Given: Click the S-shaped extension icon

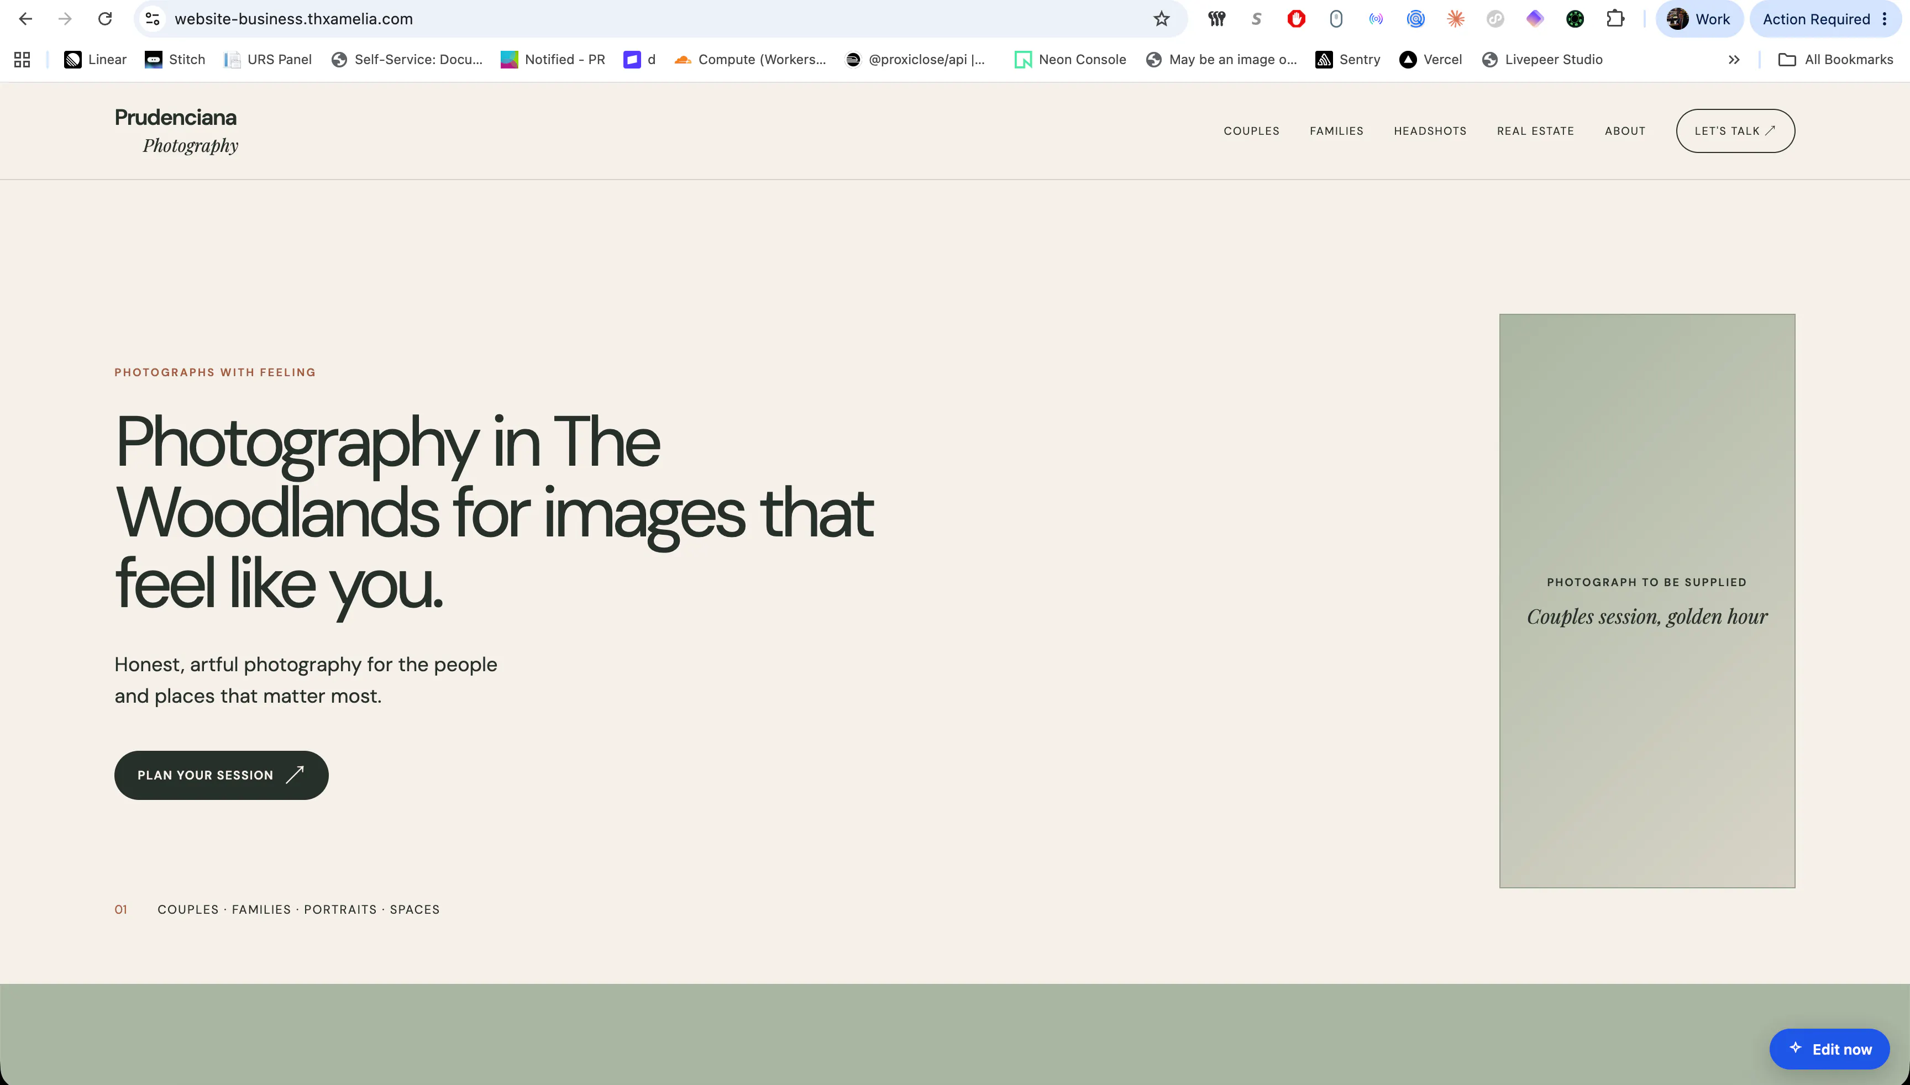Looking at the screenshot, I should click(1257, 19).
